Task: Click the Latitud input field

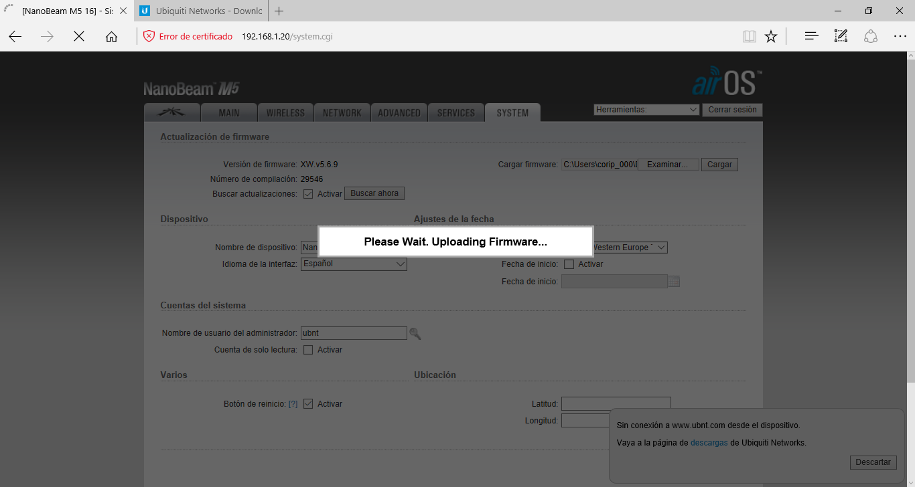Action: 616,404
